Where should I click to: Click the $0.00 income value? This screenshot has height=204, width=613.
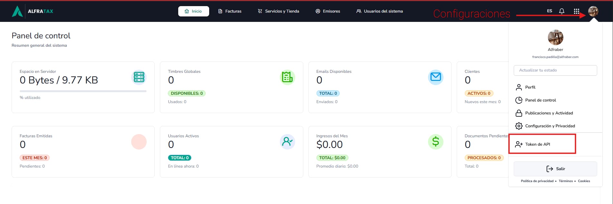tap(329, 145)
